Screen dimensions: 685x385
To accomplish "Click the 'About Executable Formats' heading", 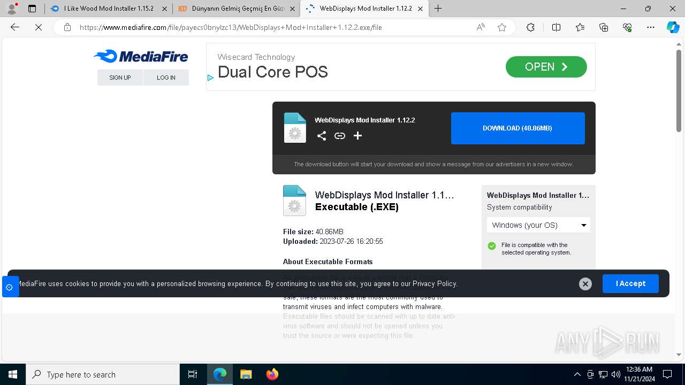I will 328,261.
